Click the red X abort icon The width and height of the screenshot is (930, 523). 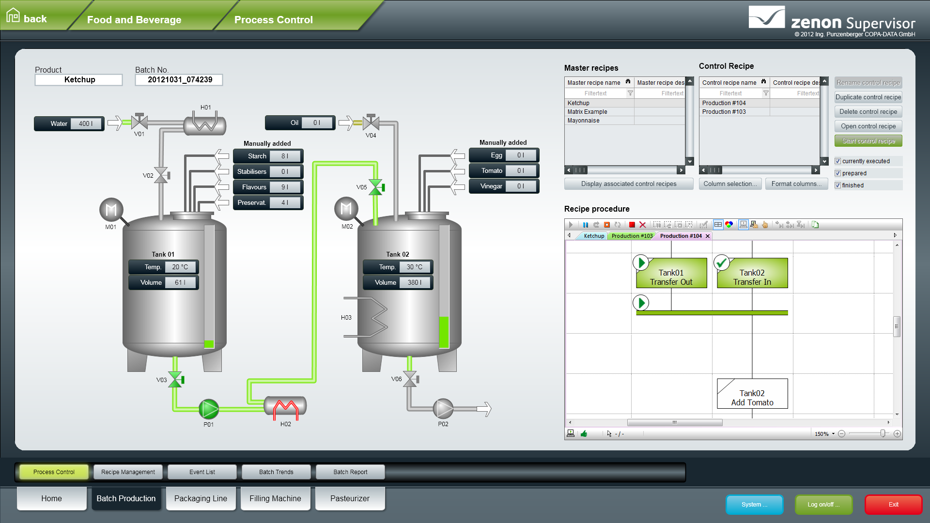click(x=643, y=225)
